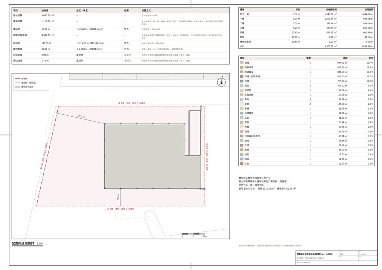382x270 pixels.
Task: Click the 法定／規定 column header
Action: pyautogui.click(x=82, y=10)
